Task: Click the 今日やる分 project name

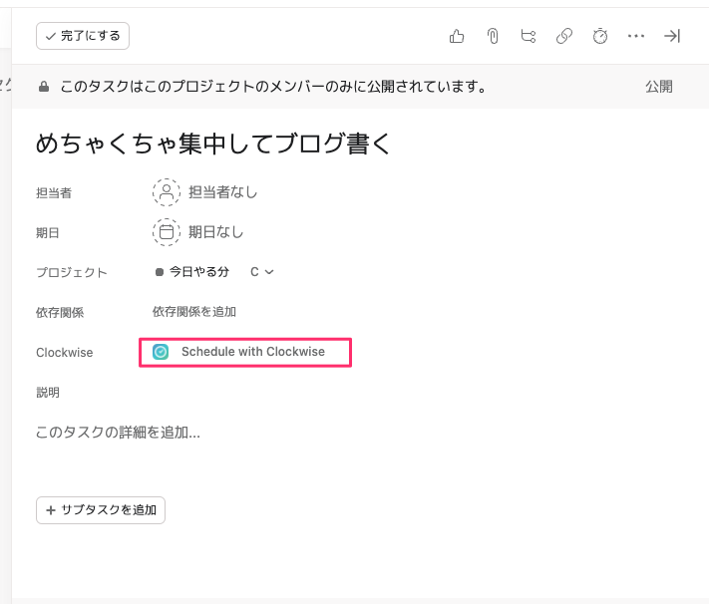Action: (199, 272)
